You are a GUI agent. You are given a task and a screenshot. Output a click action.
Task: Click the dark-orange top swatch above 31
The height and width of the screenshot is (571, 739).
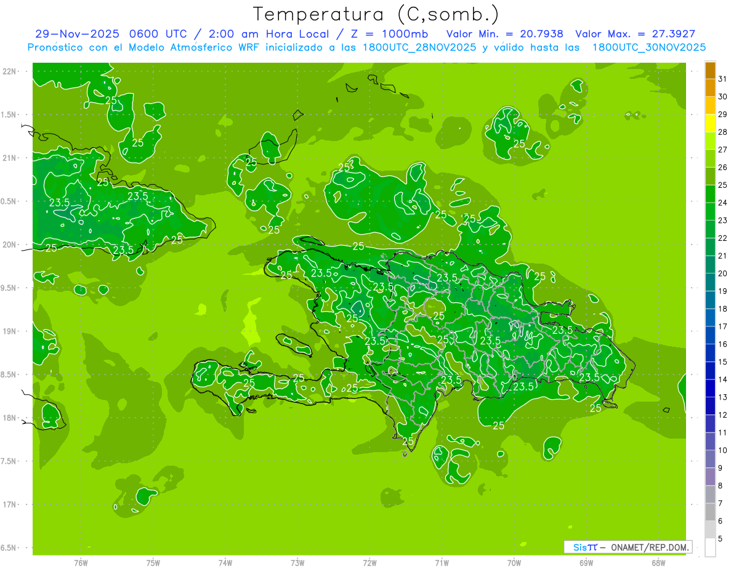(710, 70)
